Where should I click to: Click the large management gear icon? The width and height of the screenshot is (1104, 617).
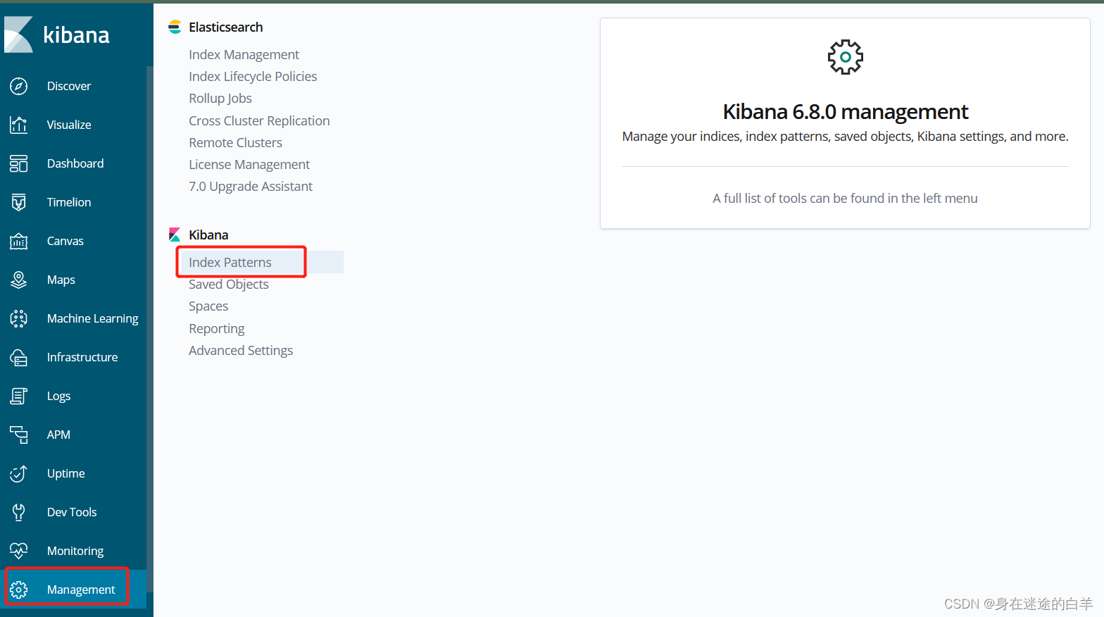(846, 57)
